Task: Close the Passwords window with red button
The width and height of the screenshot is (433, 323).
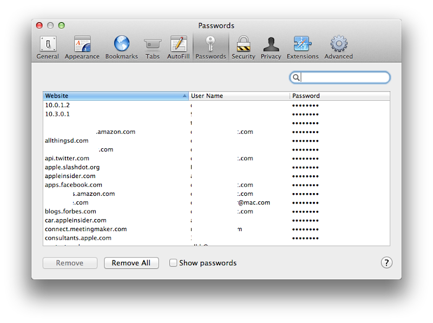Action: (40, 25)
